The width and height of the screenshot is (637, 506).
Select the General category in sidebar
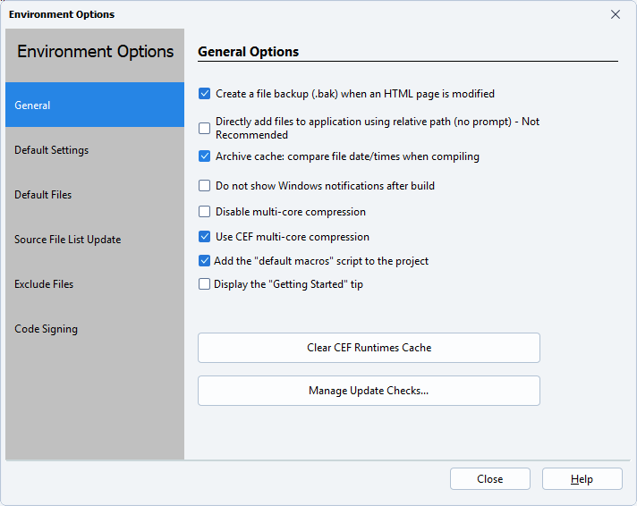tap(94, 105)
